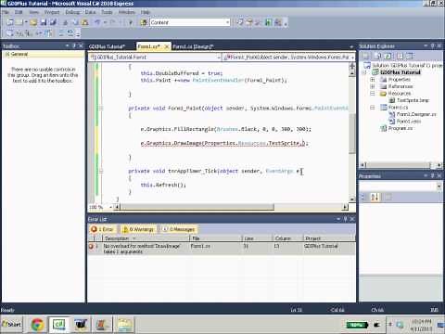The height and width of the screenshot is (334, 445).
Task: Toggle the 0 Messages filter button
Action: click(179, 229)
